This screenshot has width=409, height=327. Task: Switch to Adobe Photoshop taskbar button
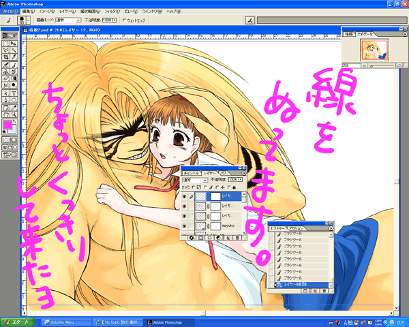tap(169, 322)
